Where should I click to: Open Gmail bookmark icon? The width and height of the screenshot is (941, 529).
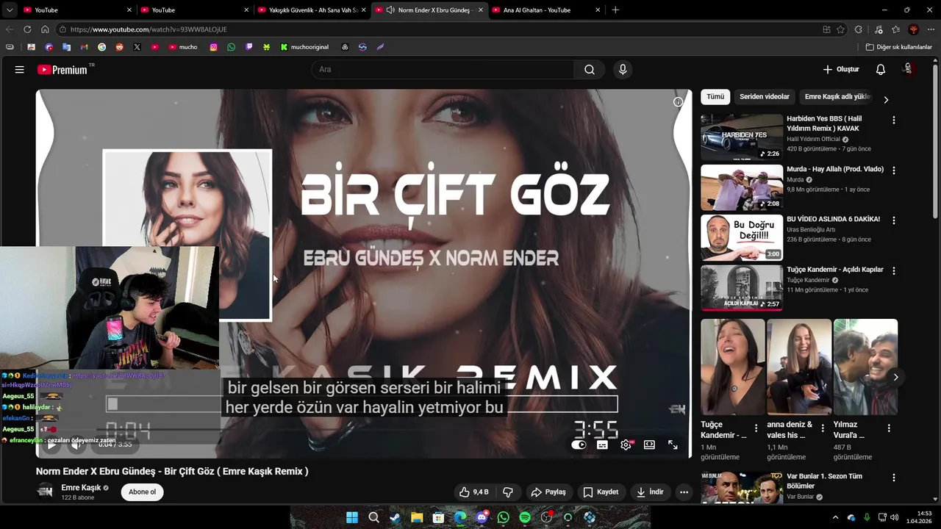pos(84,47)
